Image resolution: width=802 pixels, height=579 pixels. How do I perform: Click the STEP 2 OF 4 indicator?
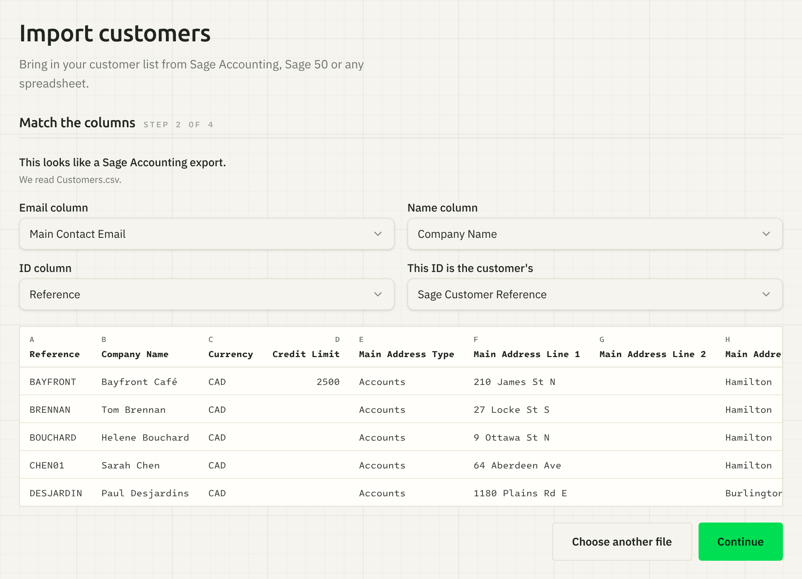(x=178, y=124)
